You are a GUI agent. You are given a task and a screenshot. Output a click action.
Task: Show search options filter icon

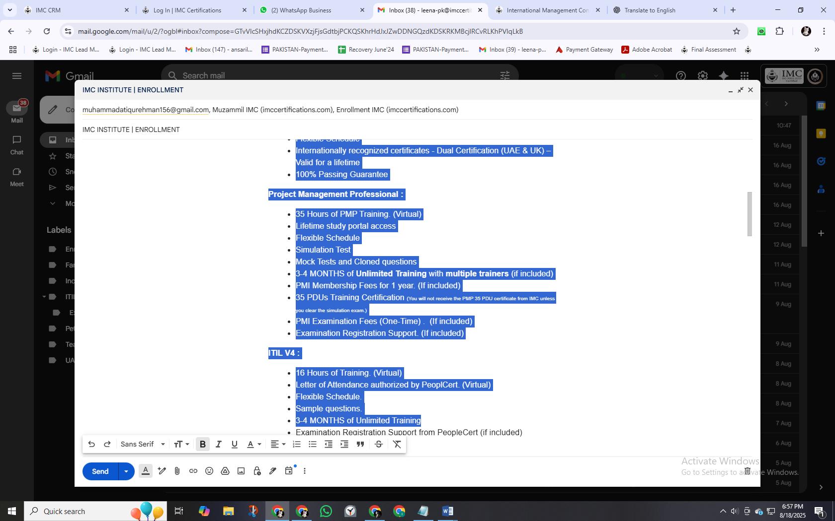point(504,75)
